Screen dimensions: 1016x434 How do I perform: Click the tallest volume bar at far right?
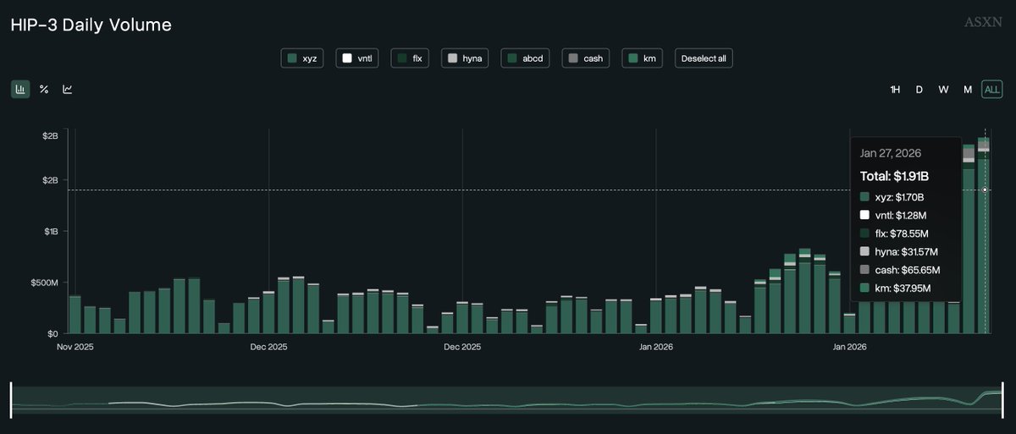click(x=984, y=235)
